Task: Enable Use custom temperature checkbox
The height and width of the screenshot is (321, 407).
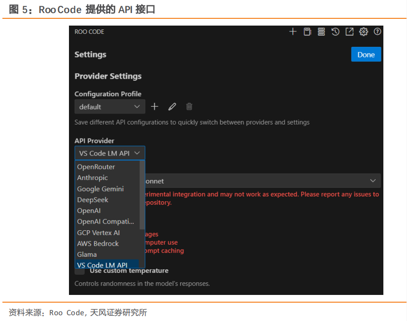Action: click(x=80, y=271)
